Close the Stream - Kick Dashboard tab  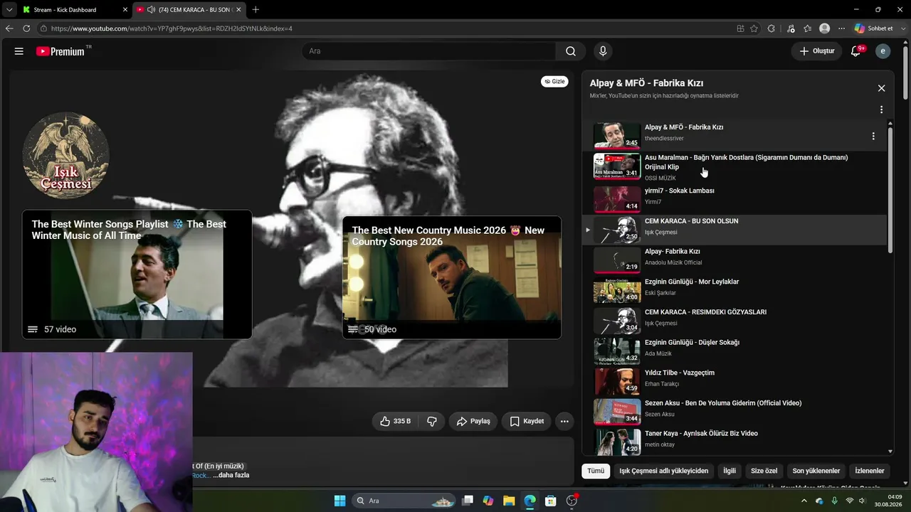[x=125, y=10]
